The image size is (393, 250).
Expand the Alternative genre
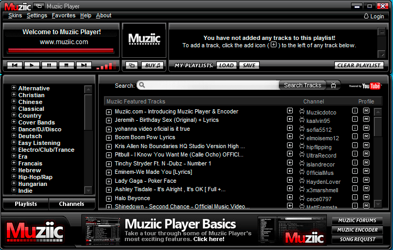coord(14,88)
